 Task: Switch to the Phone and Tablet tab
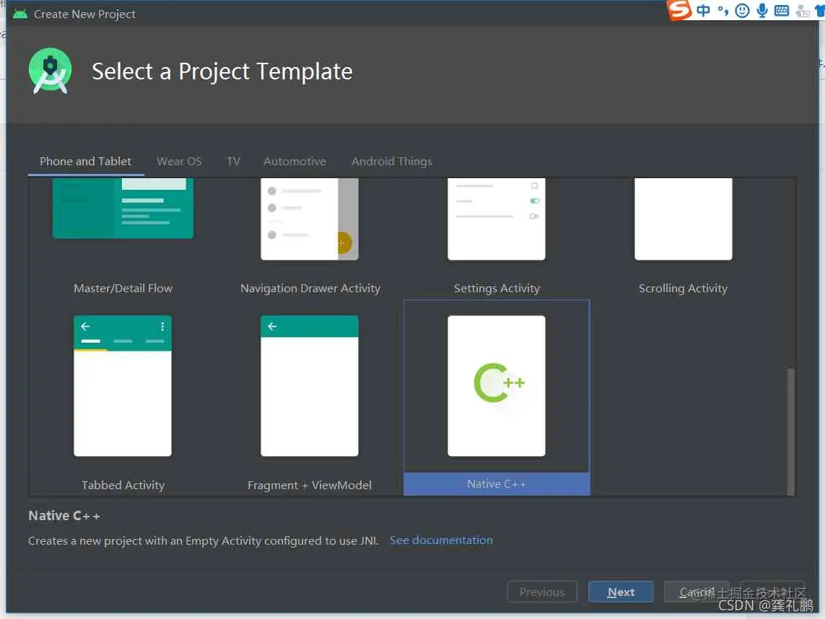point(86,162)
